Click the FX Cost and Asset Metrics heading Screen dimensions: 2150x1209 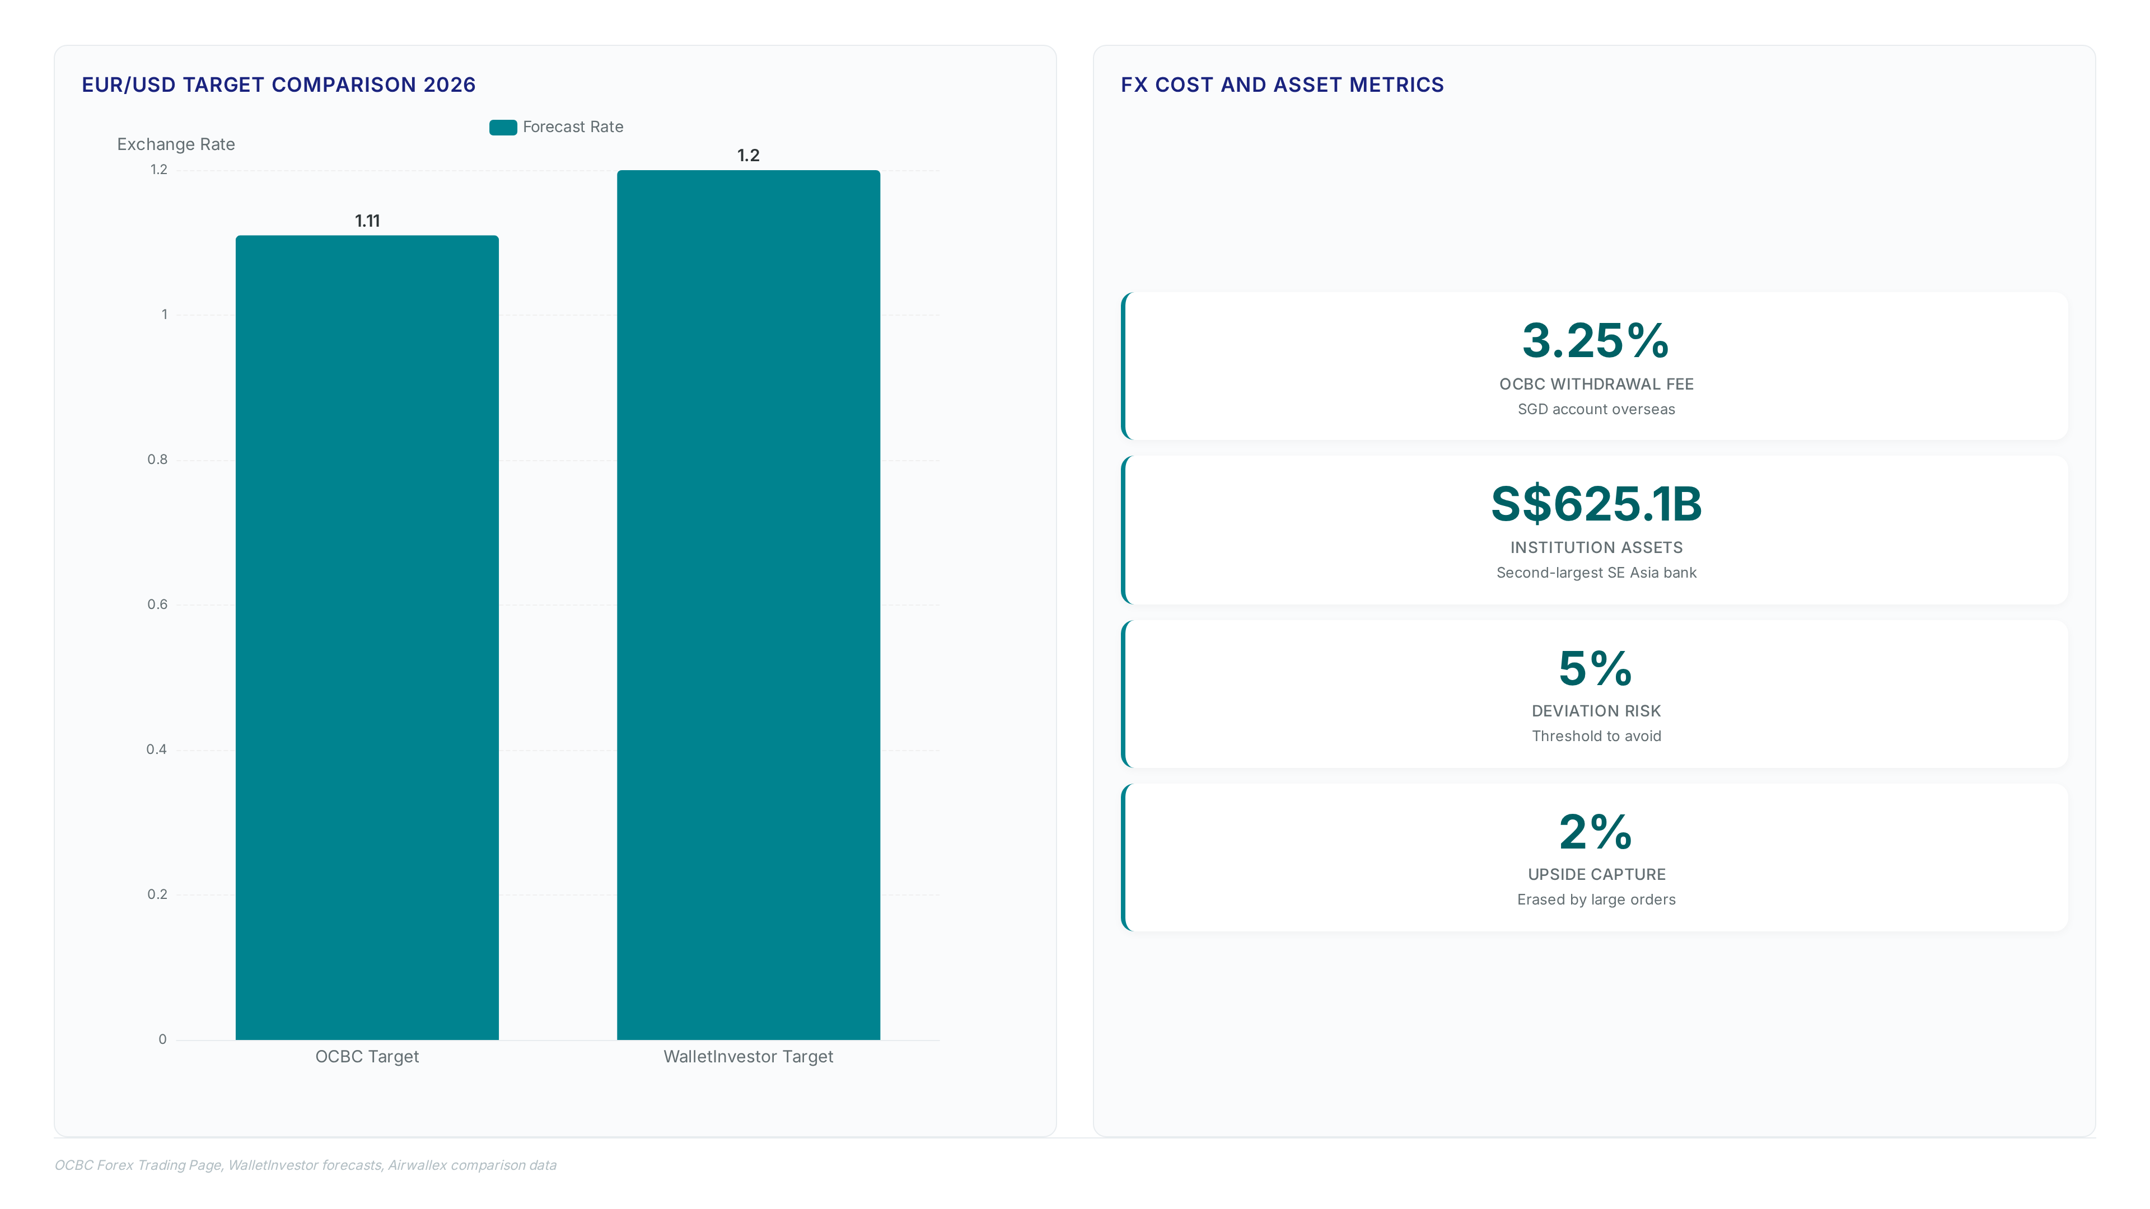(1282, 85)
